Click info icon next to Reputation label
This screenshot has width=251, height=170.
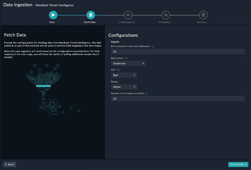tap(126, 58)
